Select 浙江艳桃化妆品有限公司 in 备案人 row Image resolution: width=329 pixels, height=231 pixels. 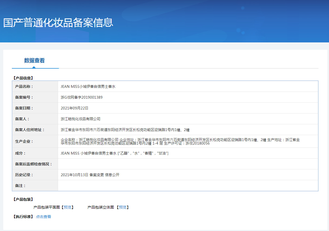tap(80, 119)
